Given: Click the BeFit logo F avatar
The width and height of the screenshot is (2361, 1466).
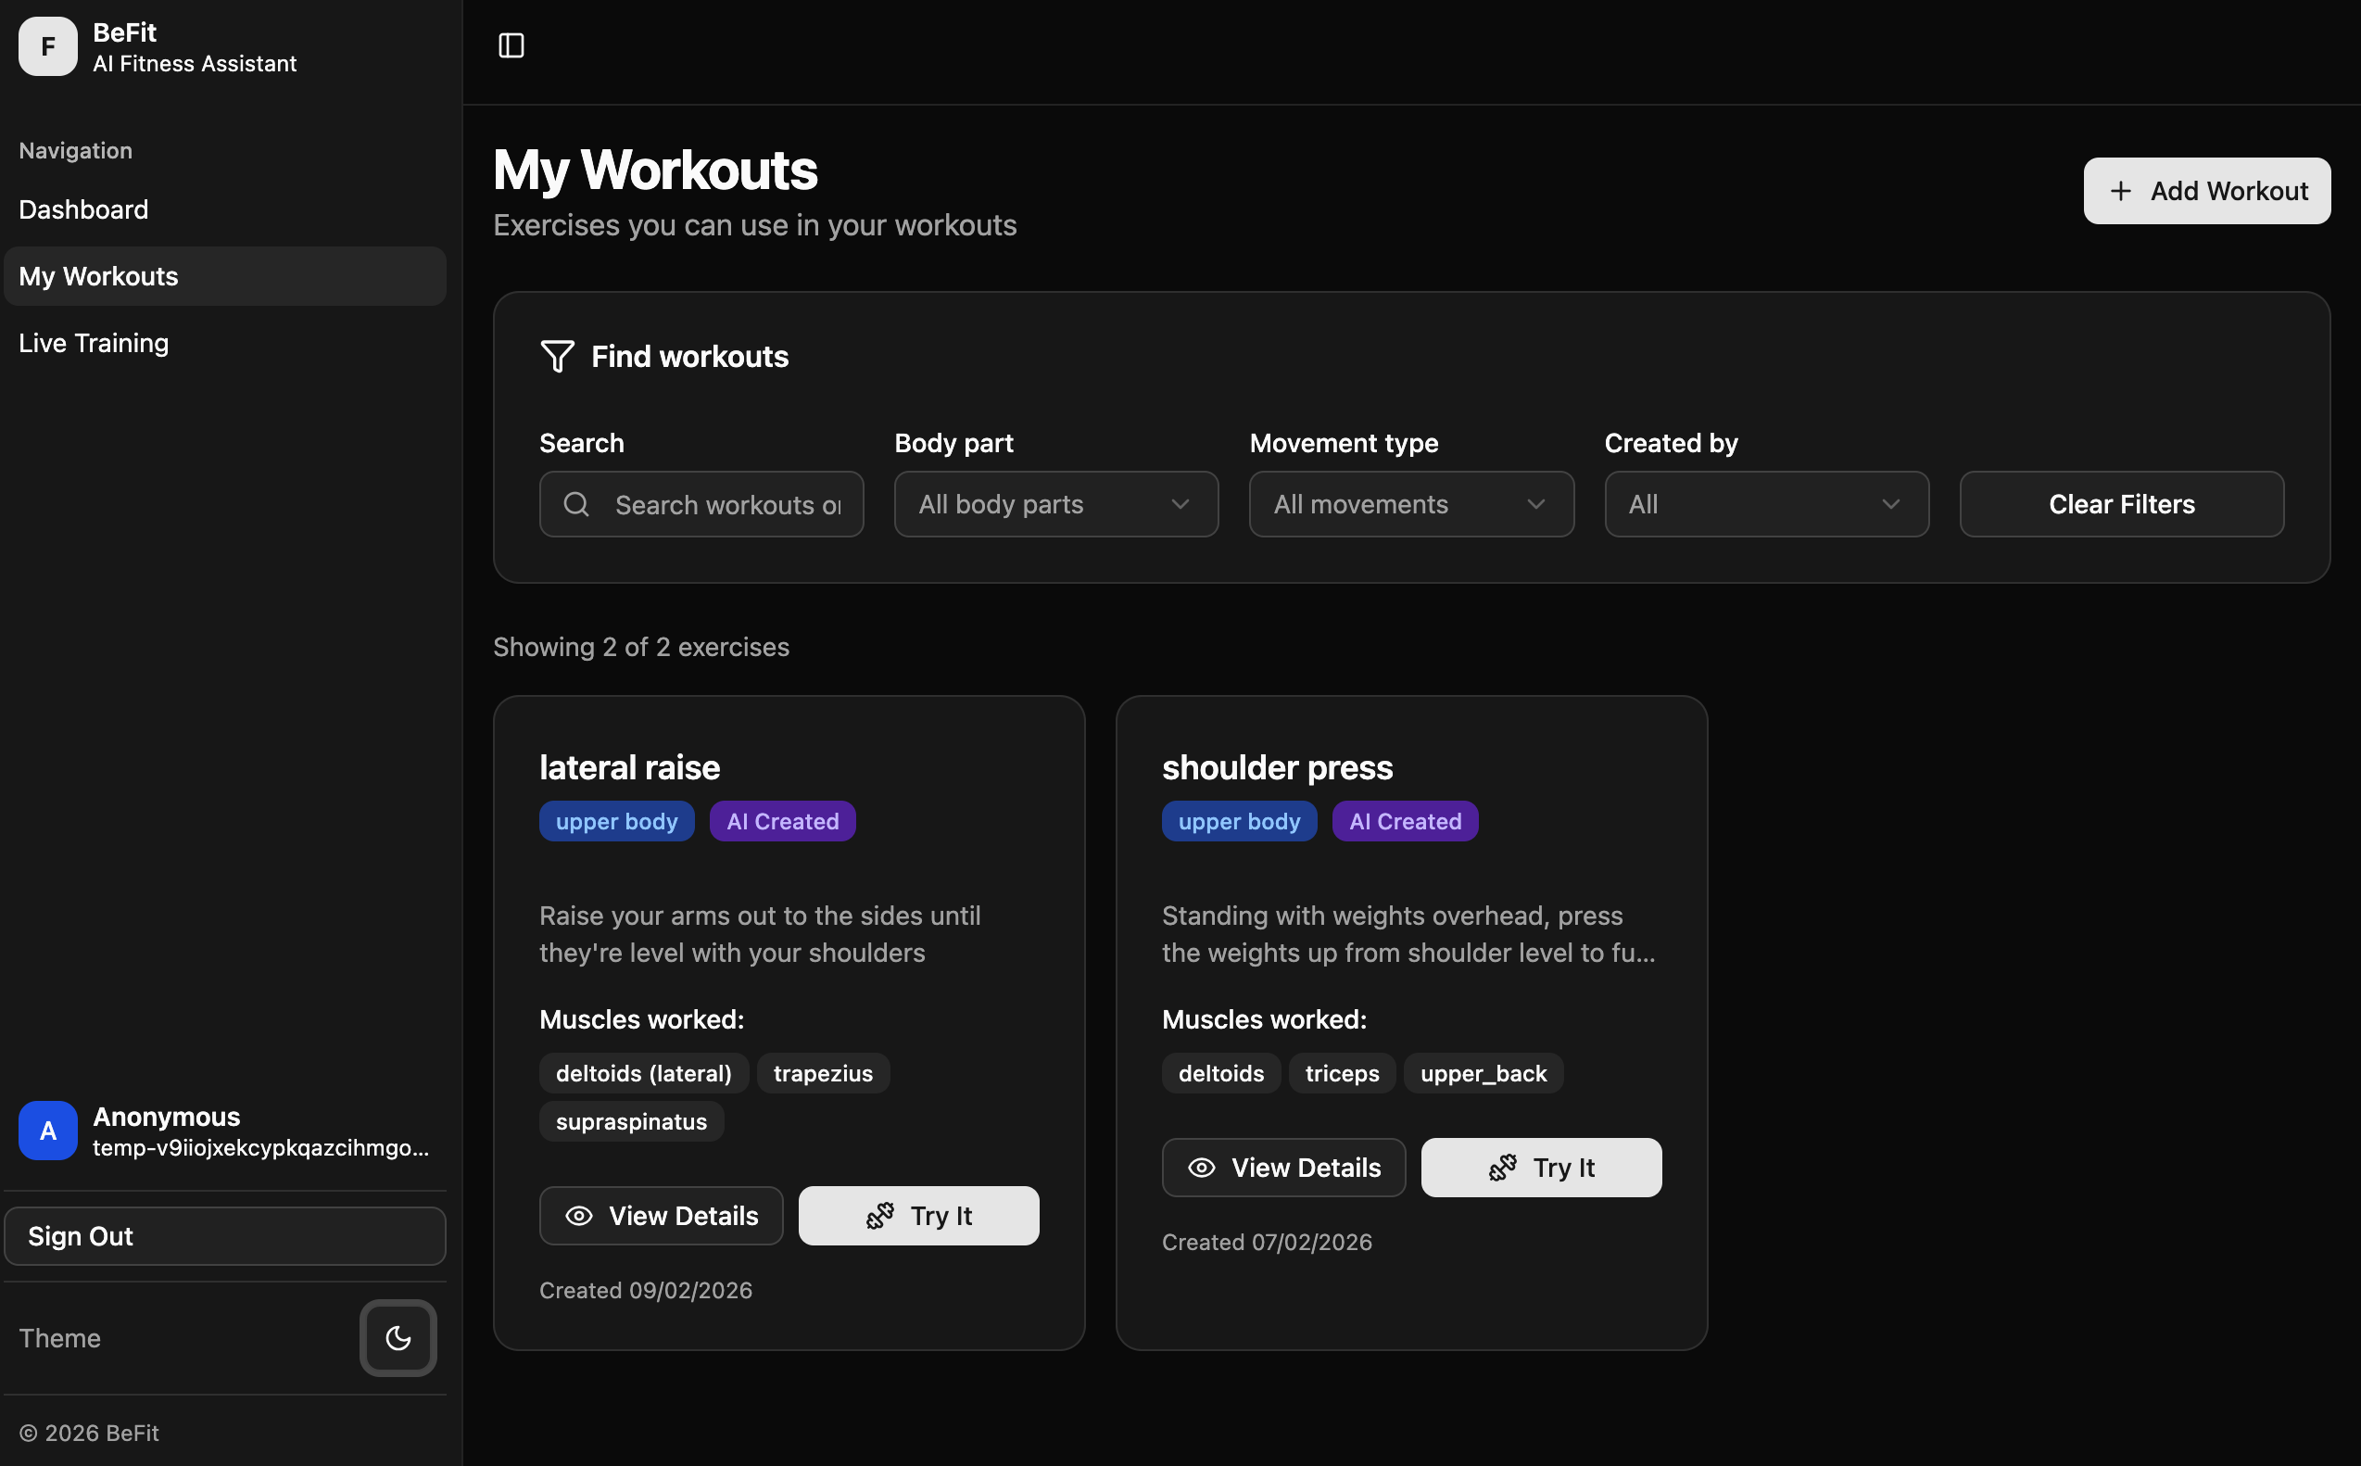Looking at the screenshot, I should point(47,45).
